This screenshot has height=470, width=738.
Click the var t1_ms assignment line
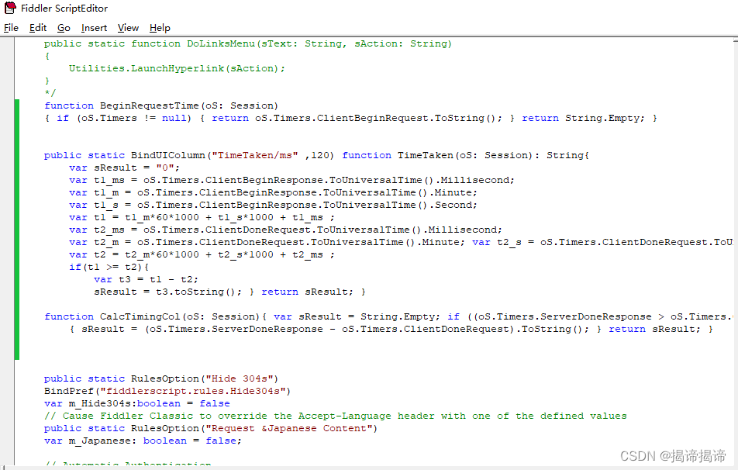(x=291, y=180)
